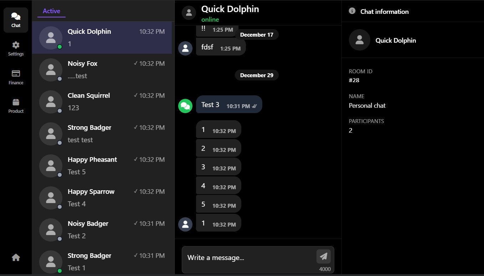Viewport: 484px width, 276px height.
Task: Click the Test 3 message bubble
Action: click(x=229, y=104)
